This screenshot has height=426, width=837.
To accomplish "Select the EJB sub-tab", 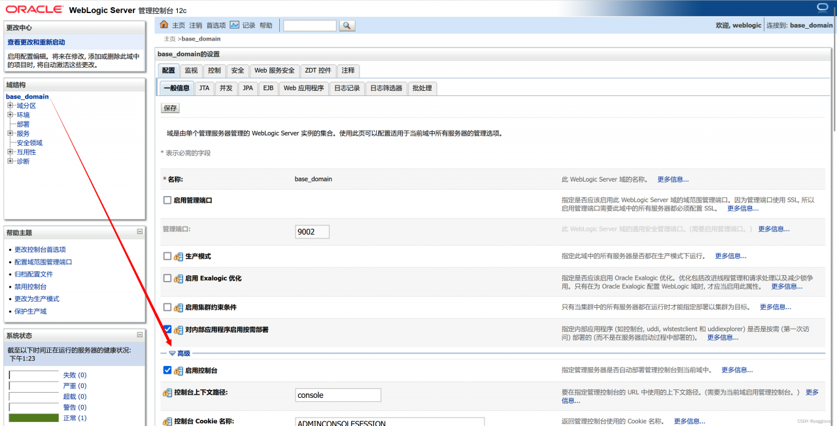I will pos(268,88).
